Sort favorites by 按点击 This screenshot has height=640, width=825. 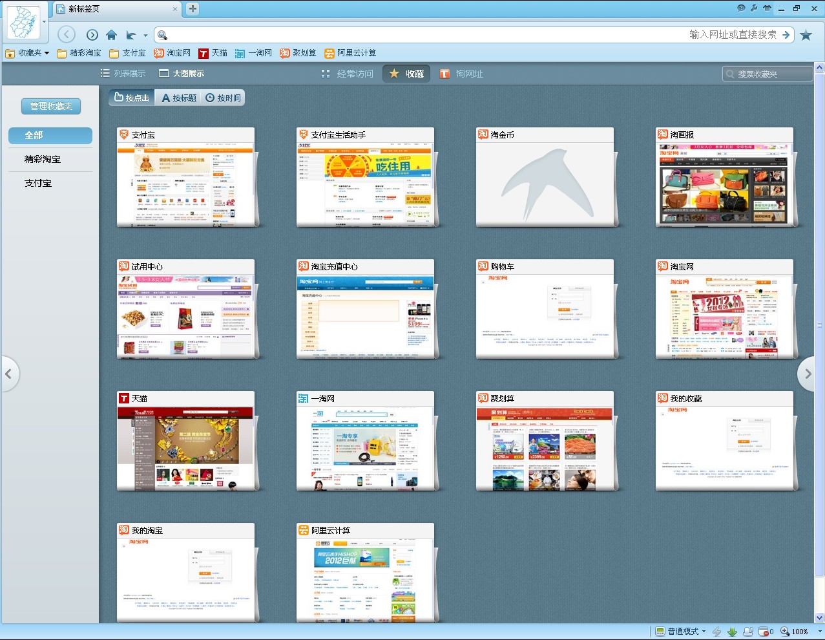coord(132,98)
